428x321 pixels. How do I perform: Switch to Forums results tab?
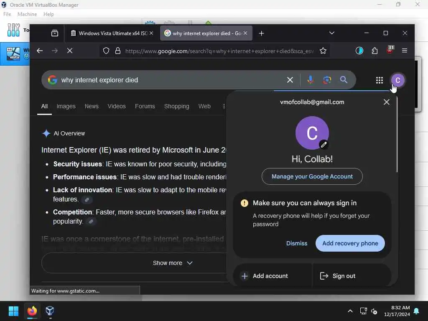coord(145,107)
